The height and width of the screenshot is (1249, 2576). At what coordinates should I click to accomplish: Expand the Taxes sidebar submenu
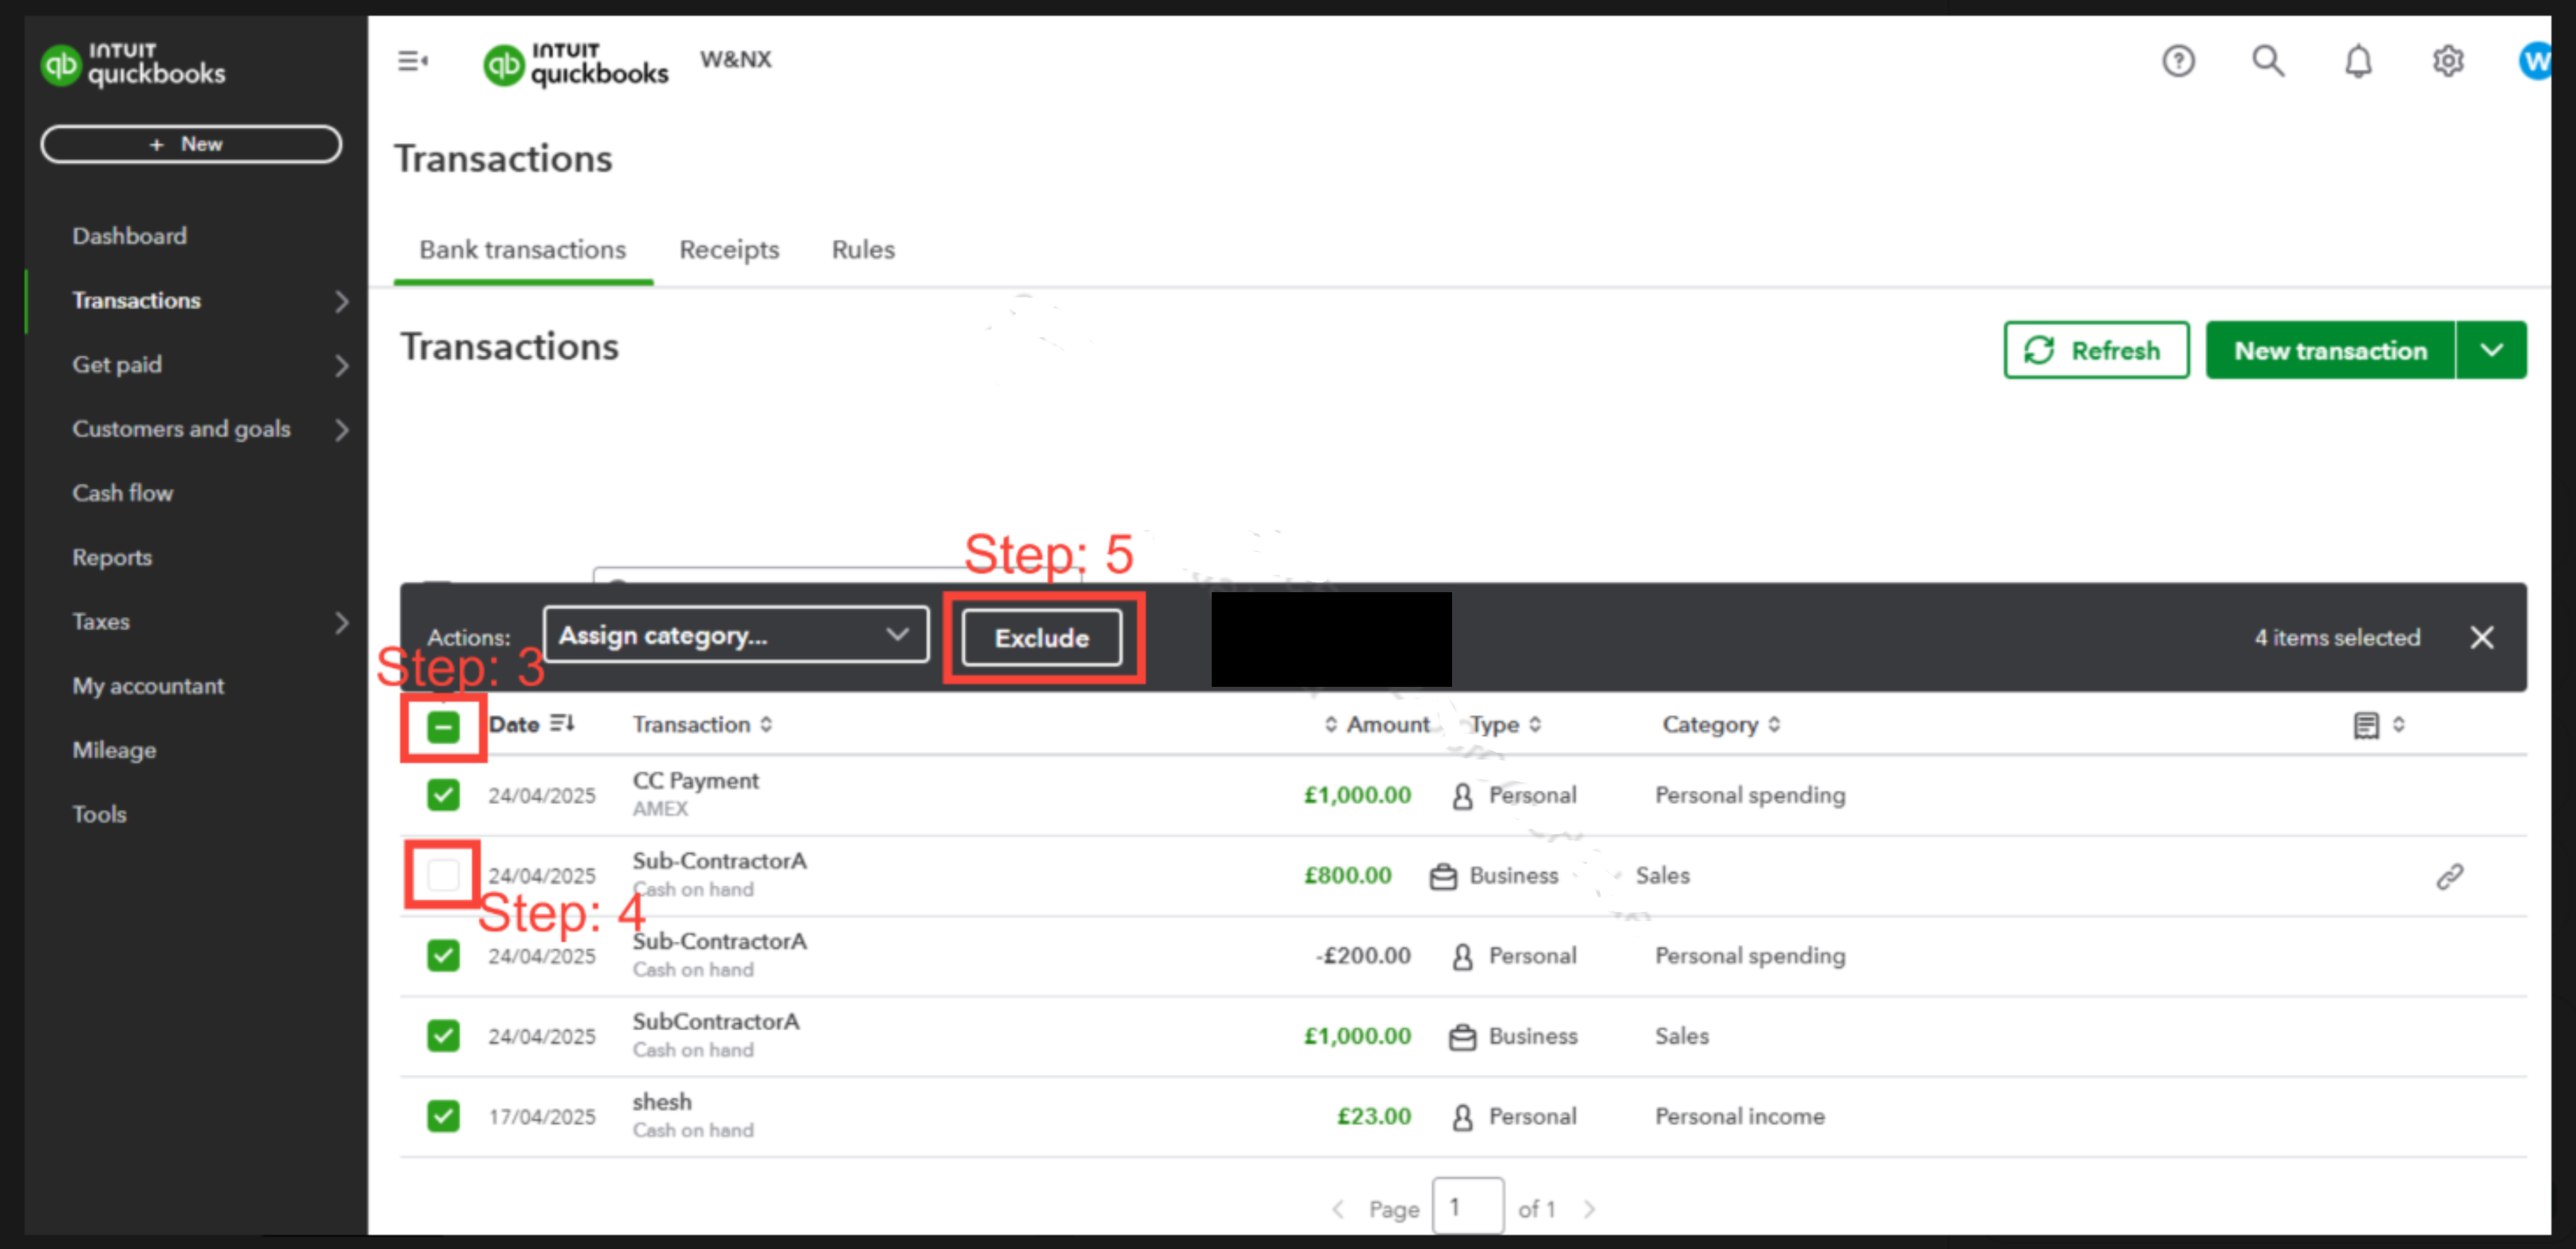[341, 623]
